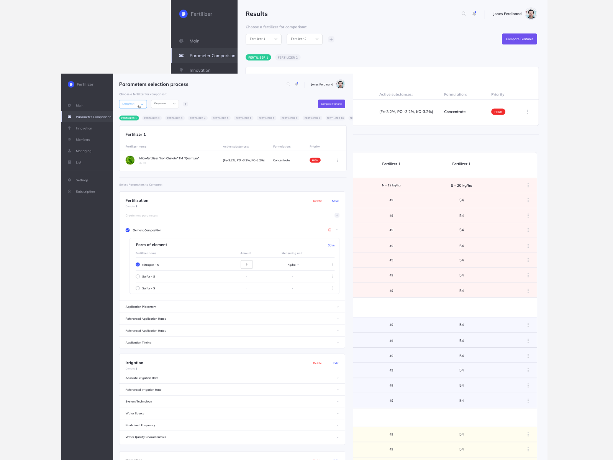Open the kebab menu beside the High priority tag
The width and height of the screenshot is (613, 460).
pyautogui.click(x=338, y=160)
